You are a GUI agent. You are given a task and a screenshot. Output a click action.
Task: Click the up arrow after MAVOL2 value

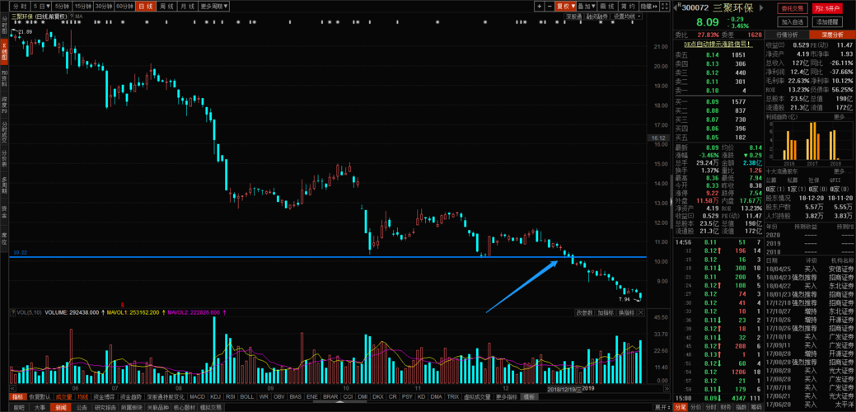point(224,312)
